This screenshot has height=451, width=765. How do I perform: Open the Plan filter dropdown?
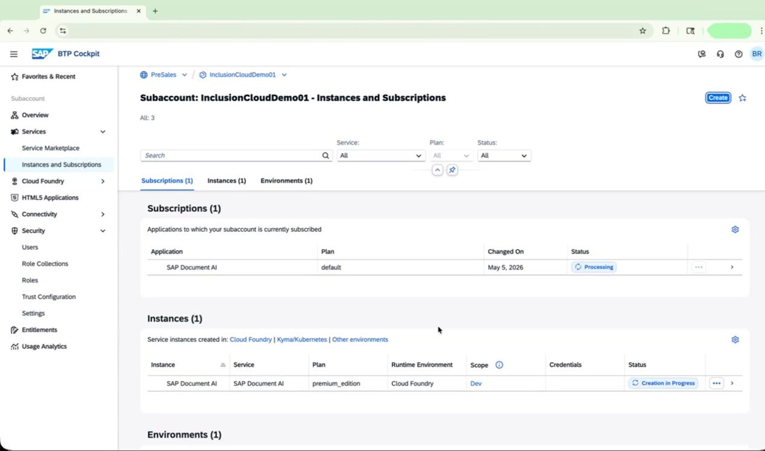[451, 156]
